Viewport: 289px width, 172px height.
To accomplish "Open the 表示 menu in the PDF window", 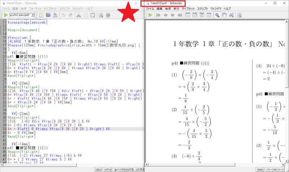I will [176, 9].
